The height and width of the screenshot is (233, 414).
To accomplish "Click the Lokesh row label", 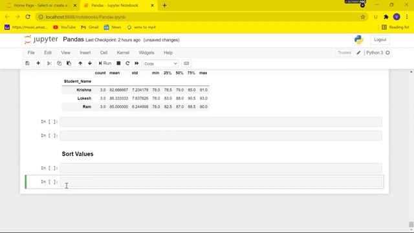I will (x=84, y=98).
